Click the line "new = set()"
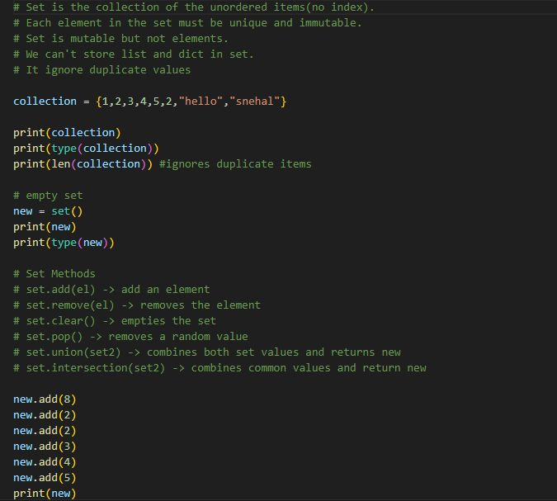The width and height of the screenshot is (557, 501). tap(48, 211)
